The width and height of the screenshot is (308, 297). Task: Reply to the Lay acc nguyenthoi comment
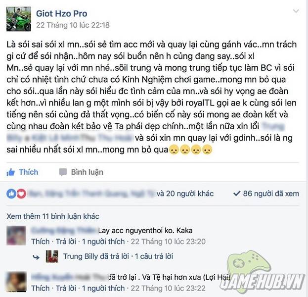(66, 242)
